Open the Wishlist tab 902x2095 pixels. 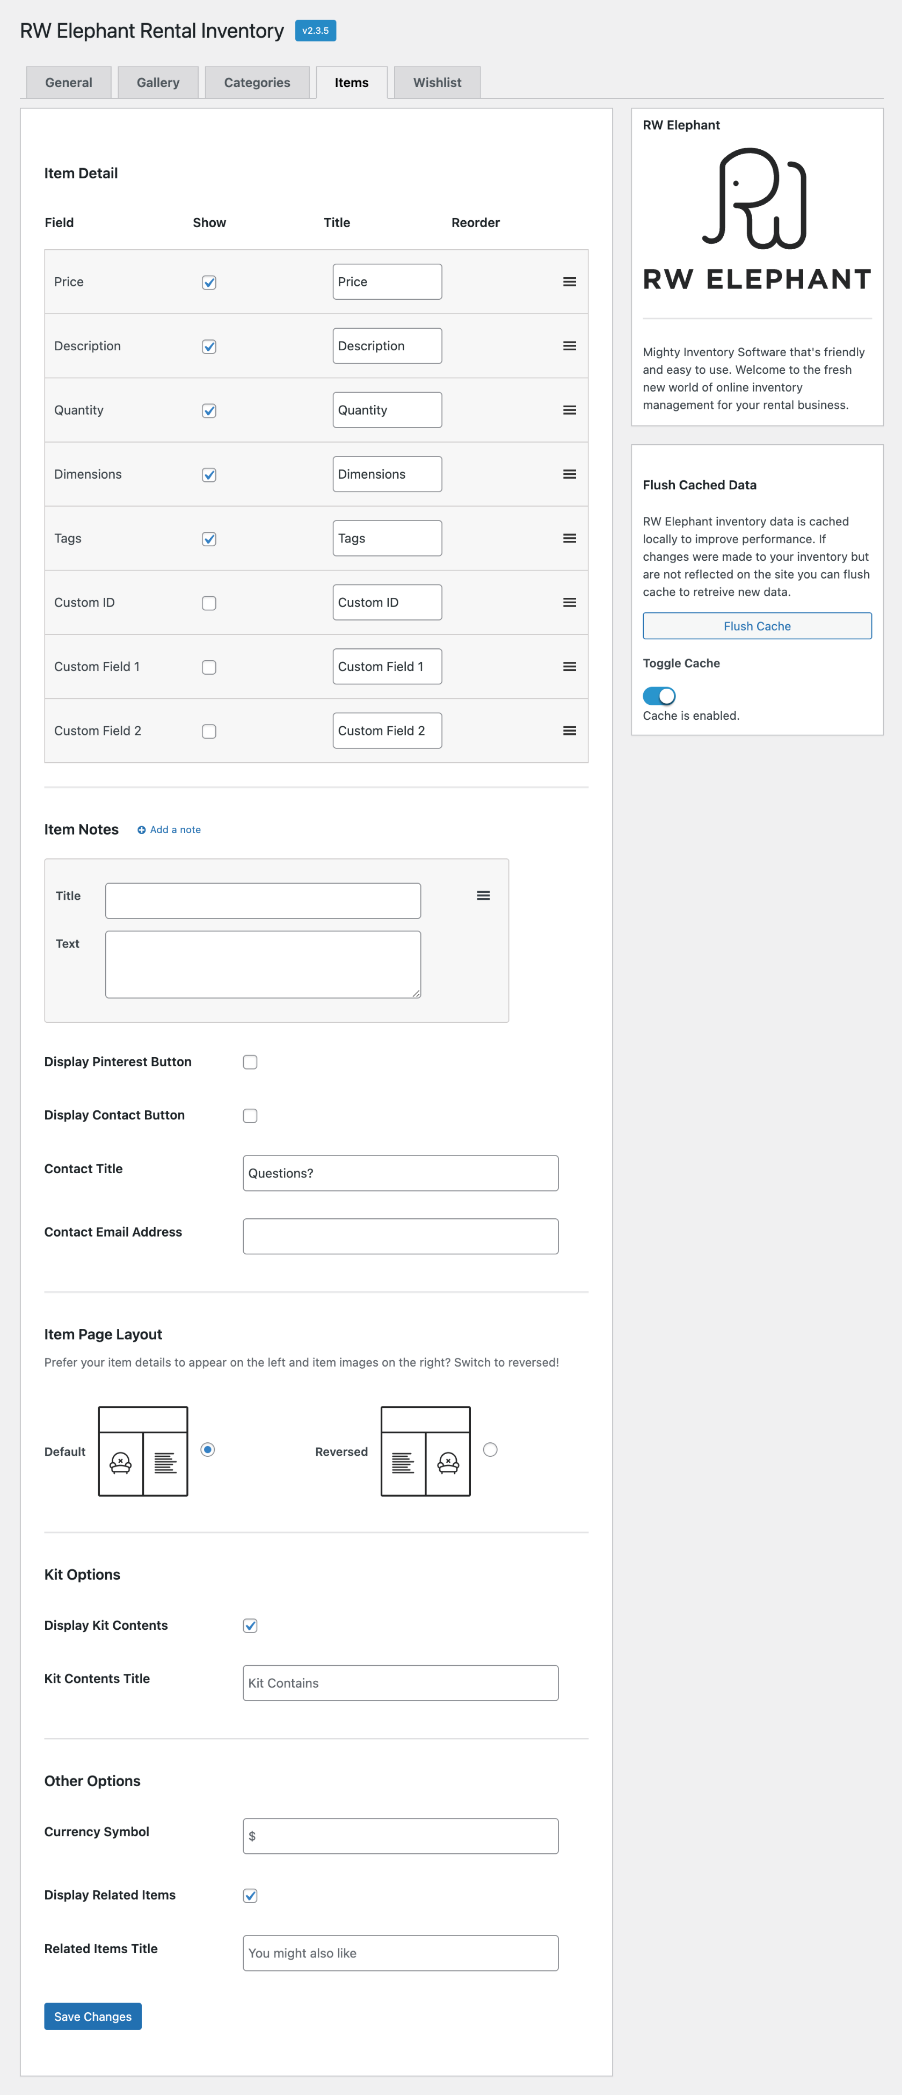(437, 82)
